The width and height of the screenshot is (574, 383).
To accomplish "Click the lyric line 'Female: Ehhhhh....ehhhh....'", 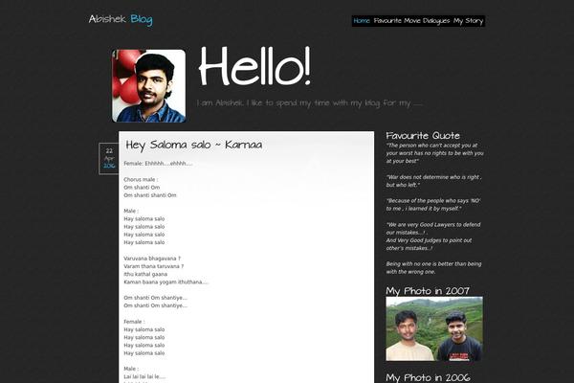I will (158, 164).
